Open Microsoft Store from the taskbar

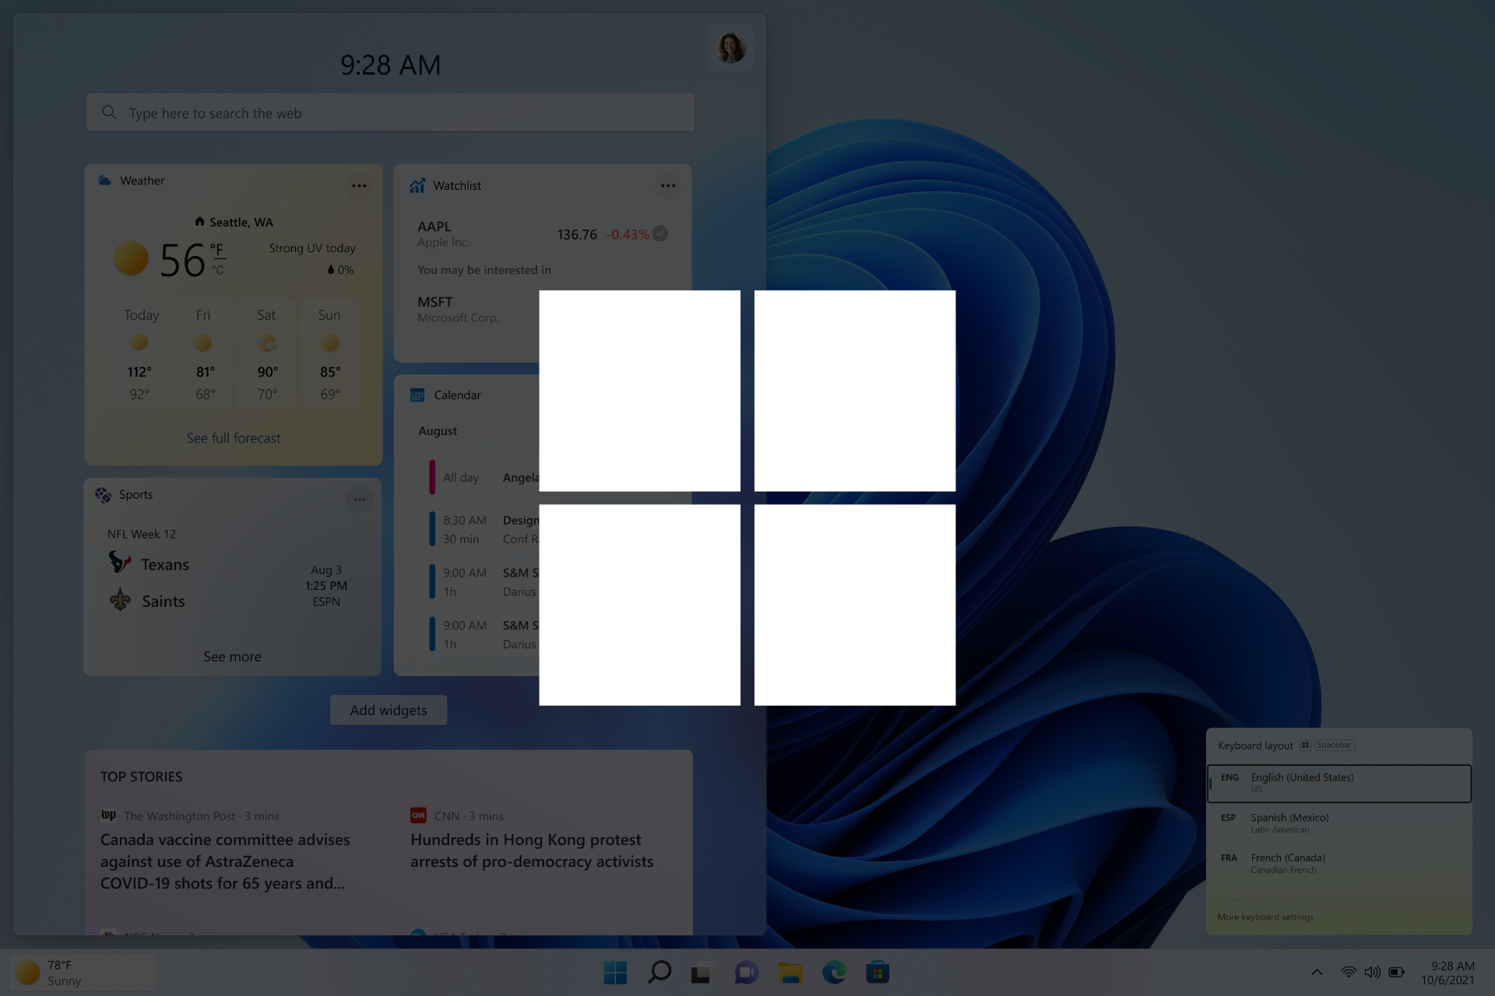click(878, 973)
